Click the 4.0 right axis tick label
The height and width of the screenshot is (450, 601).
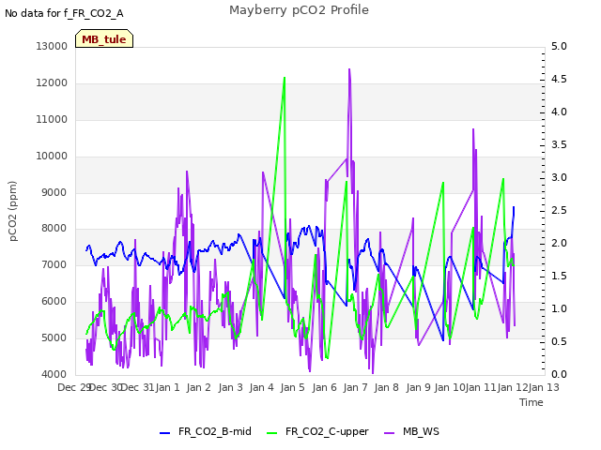pos(559,112)
